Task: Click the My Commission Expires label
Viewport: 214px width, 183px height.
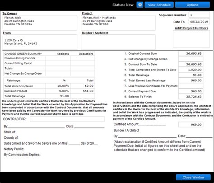Action: (22, 155)
